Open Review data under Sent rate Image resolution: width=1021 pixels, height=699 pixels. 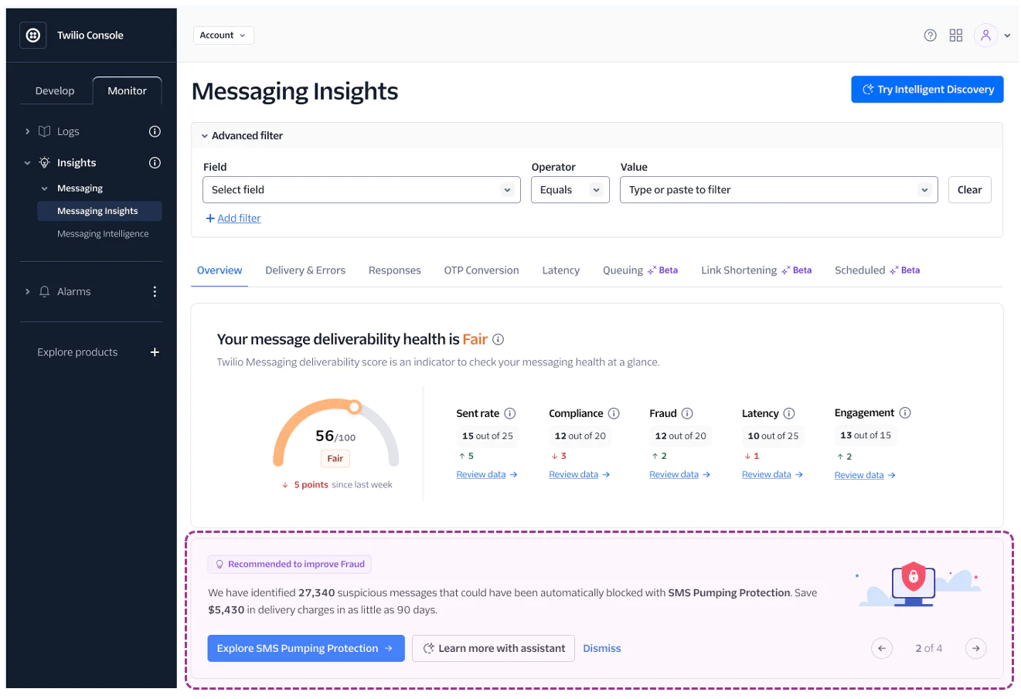tap(487, 475)
